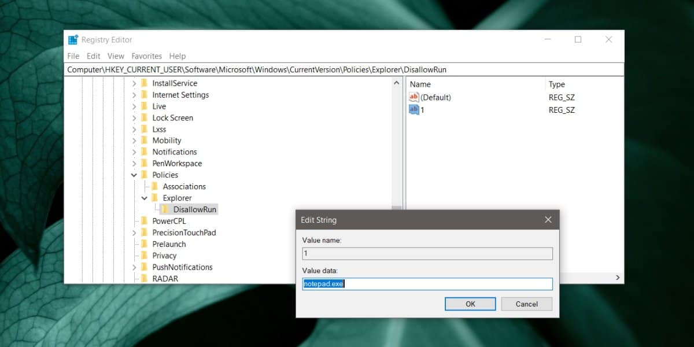Screen dimensions: 694x347
Task: Open the Favorites menu
Action: point(147,56)
